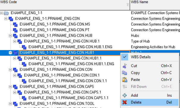The width and height of the screenshot is (180, 108).
Task: Click WBS icon of CON.HUB1.1.ENG row
Action: click(x=24, y=64)
